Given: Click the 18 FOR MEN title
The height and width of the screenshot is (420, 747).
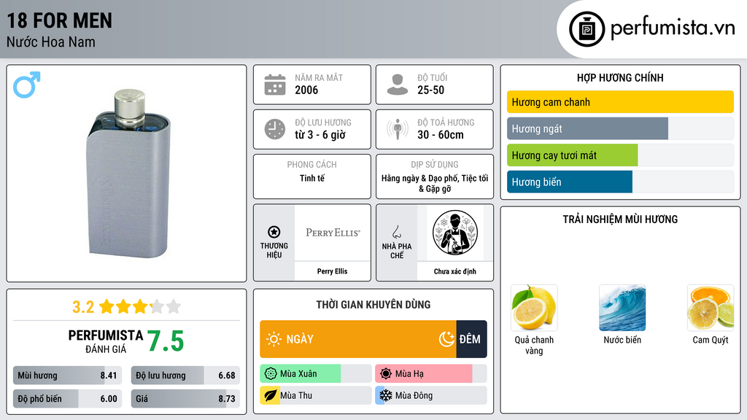Looking at the screenshot, I should (x=60, y=21).
